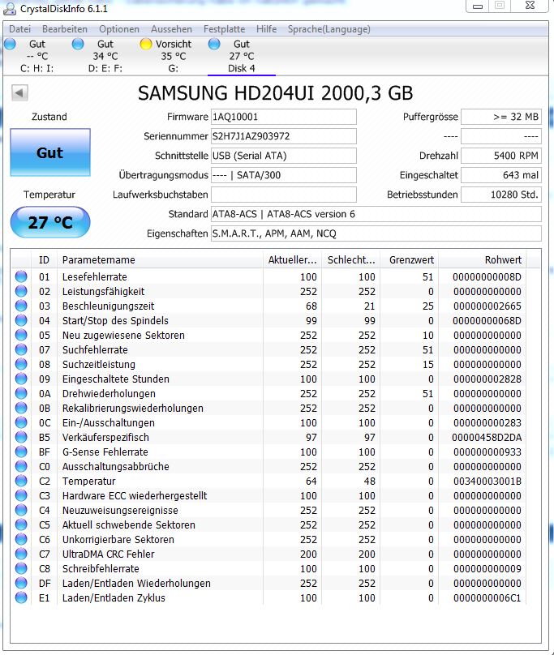This screenshot has height=655, width=554.
Task: Open the Hilfe menu
Action: coord(266,29)
